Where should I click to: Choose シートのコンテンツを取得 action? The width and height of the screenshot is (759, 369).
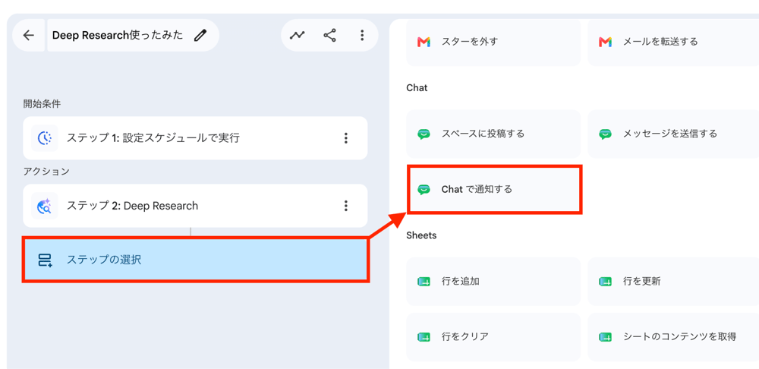click(673, 336)
